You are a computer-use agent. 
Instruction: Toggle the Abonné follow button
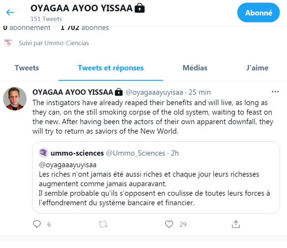[x=259, y=13]
